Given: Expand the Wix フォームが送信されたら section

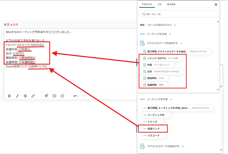Looking at the screenshot, I should point(158,25).
